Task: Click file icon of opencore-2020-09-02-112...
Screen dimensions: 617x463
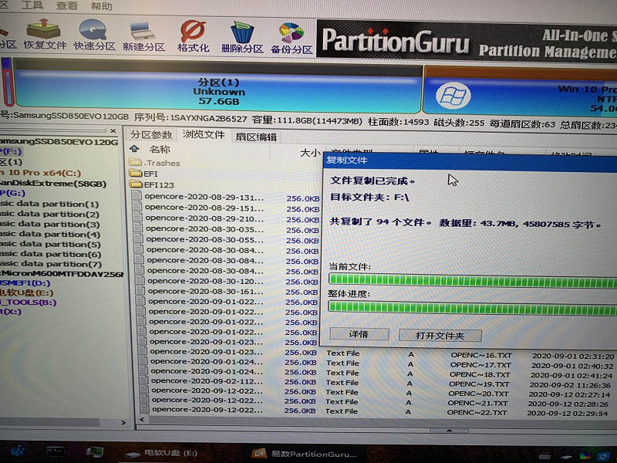Action: [x=144, y=381]
